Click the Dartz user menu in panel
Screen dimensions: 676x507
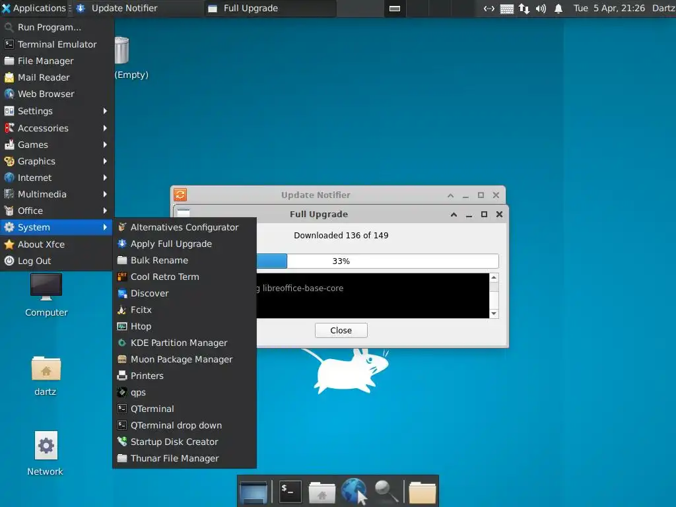[x=663, y=8]
